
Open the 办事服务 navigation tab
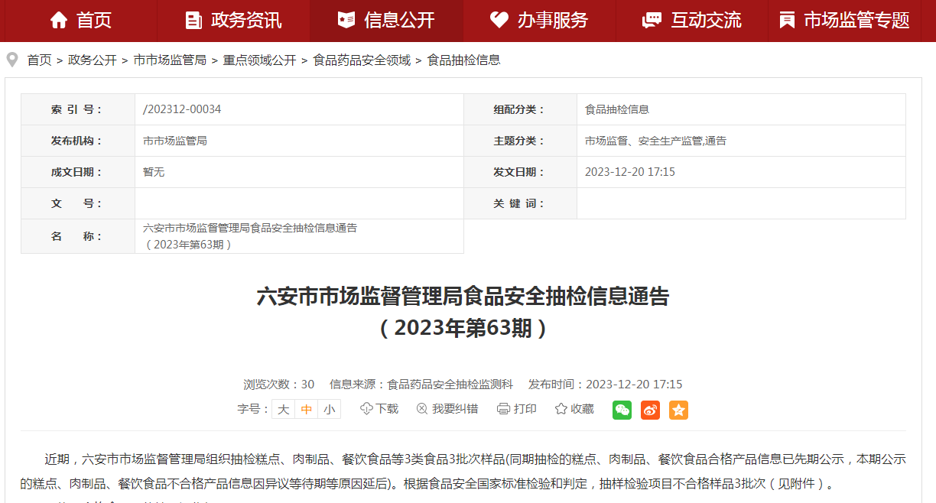[539, 21]
